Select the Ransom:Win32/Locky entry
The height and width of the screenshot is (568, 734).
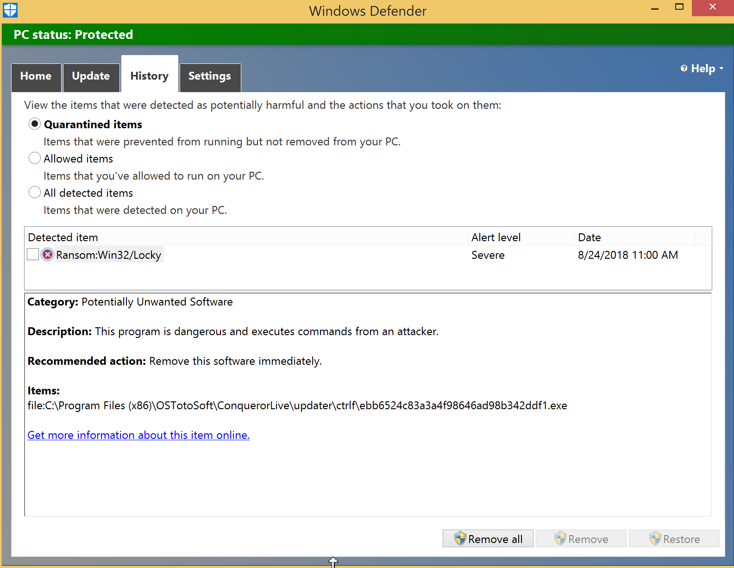coord(109,255)
